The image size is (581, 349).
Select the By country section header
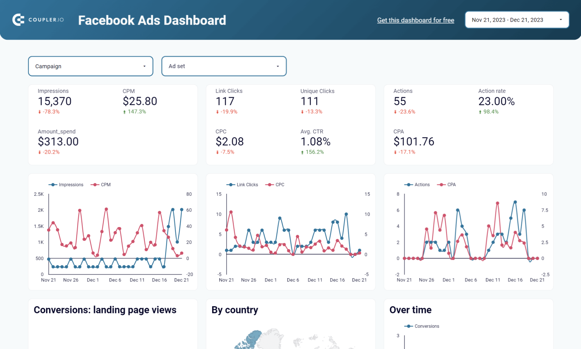tap(235, 310)
